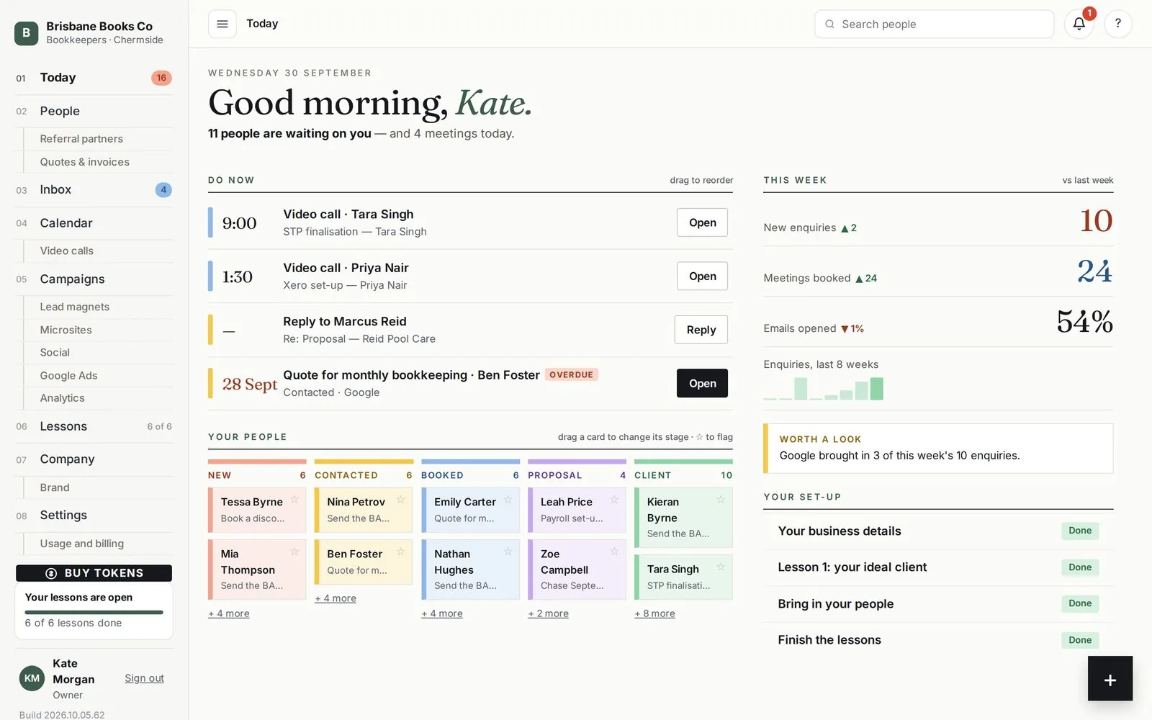Click the Brisbane Books Co logo badge
This screenshot has height=720, width=1152.
pos(27,32)
